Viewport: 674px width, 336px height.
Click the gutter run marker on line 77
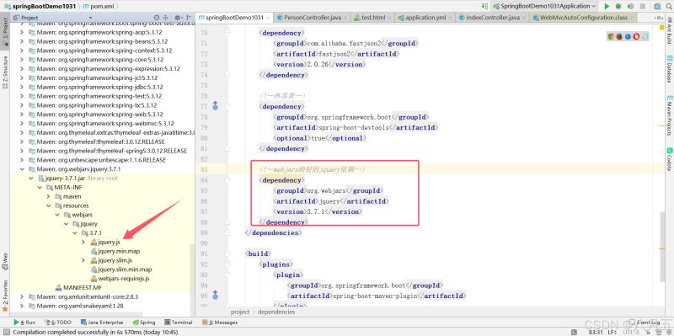coord(215,106)
